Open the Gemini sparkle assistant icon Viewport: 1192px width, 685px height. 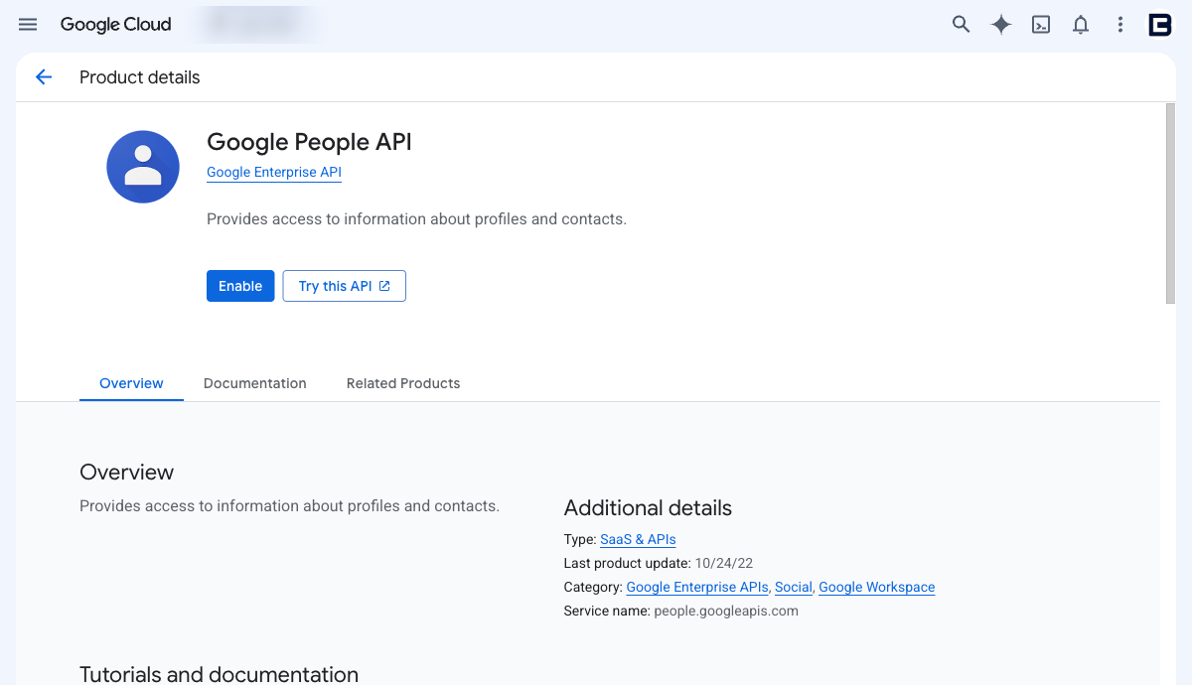click(1001, 25)
